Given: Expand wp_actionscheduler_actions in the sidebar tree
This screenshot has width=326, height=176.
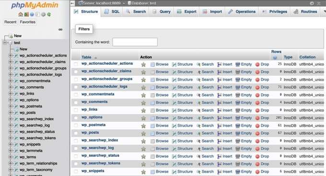Looking at the screenshot, I should tap(10, 56).
